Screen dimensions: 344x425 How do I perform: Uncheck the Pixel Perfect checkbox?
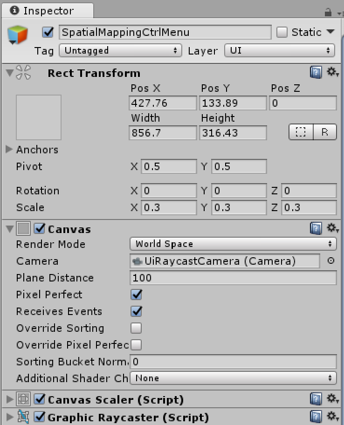point(136,295)
